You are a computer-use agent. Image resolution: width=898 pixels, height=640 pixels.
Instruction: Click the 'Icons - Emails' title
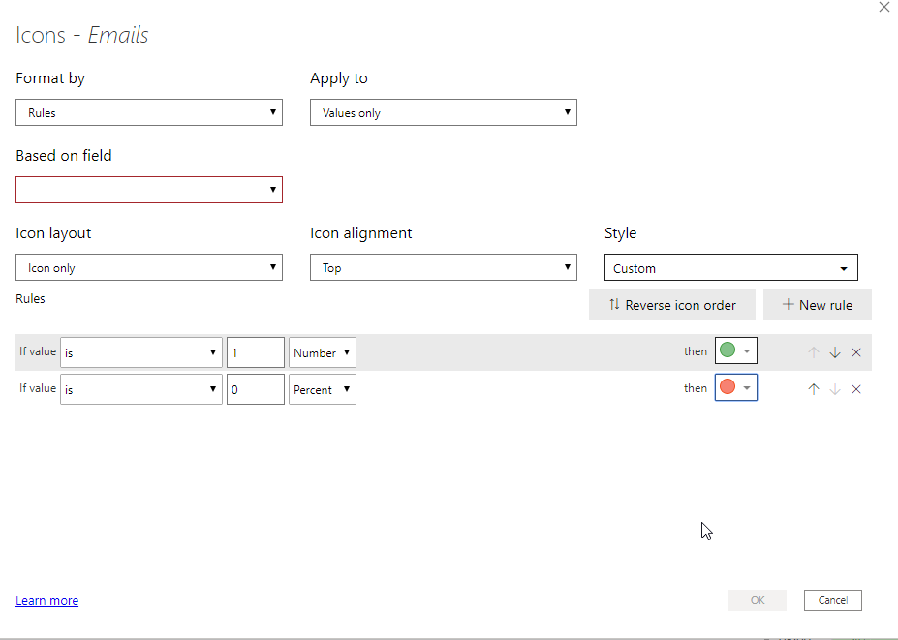pyautogui.click(x=82, y=35)
